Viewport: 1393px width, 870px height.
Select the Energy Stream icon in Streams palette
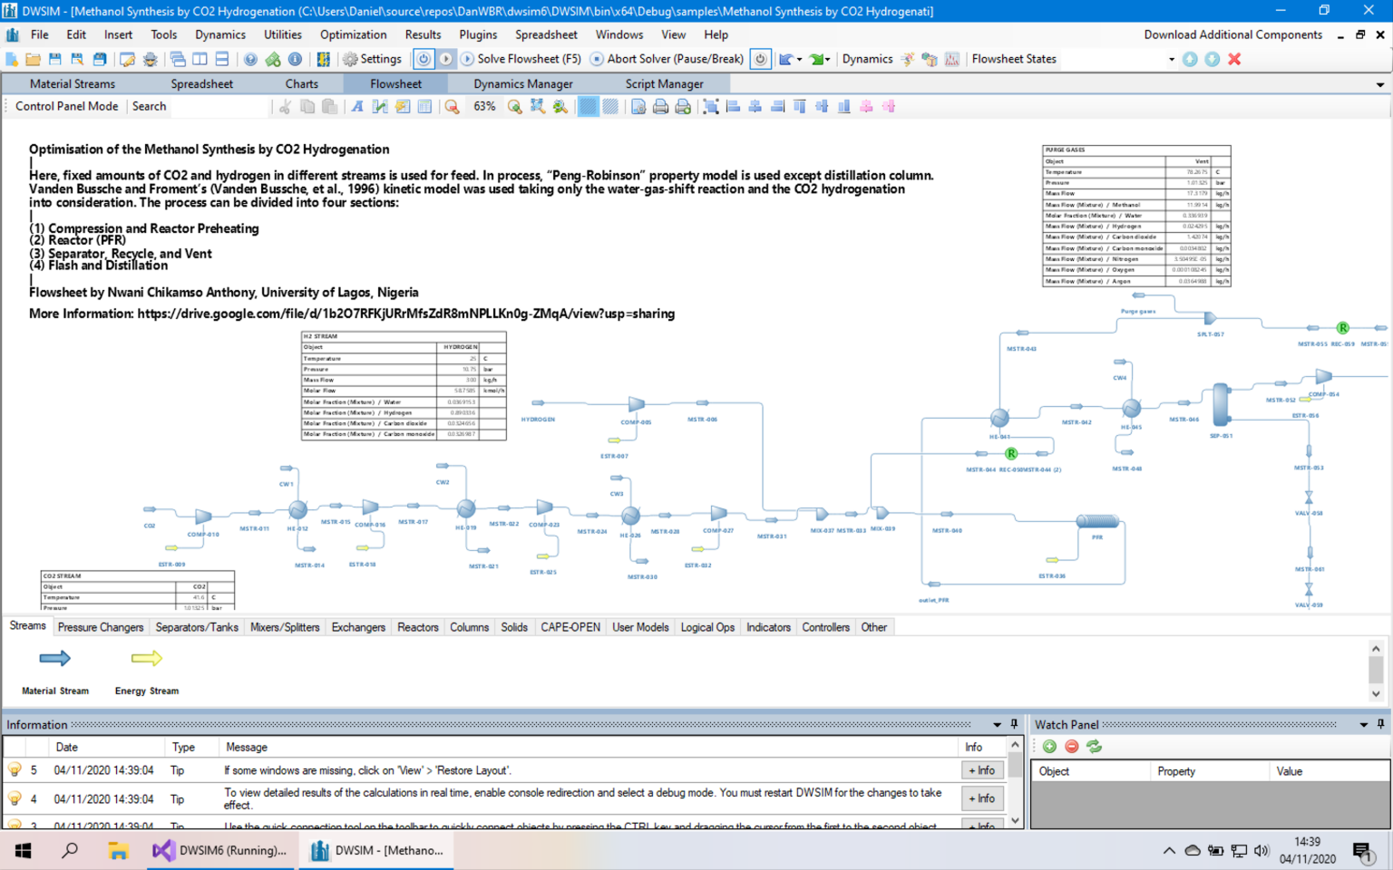(x=145, y=659)
